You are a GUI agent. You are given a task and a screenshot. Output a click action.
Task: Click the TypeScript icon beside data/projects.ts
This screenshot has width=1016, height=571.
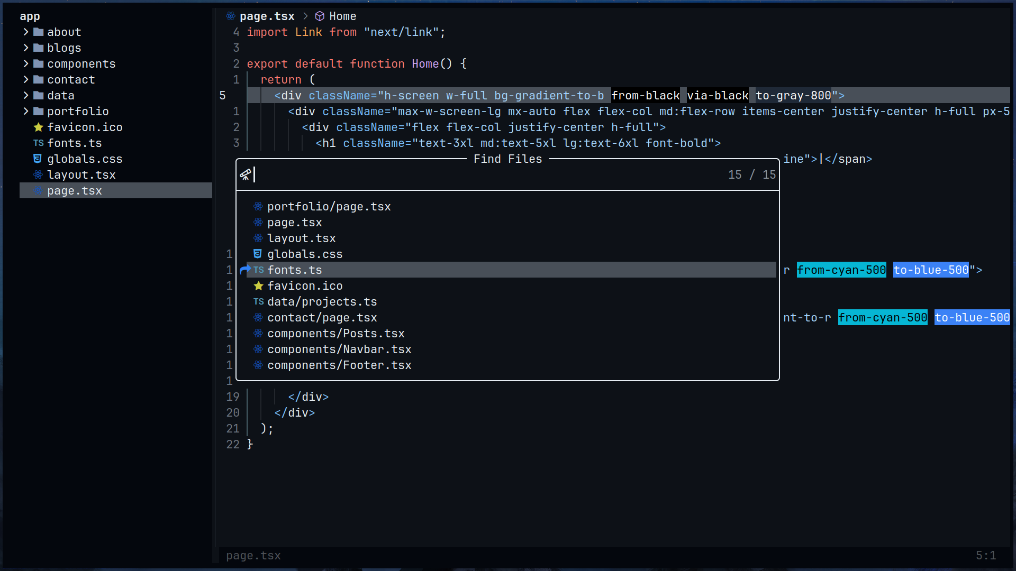(x=258, y=301)
